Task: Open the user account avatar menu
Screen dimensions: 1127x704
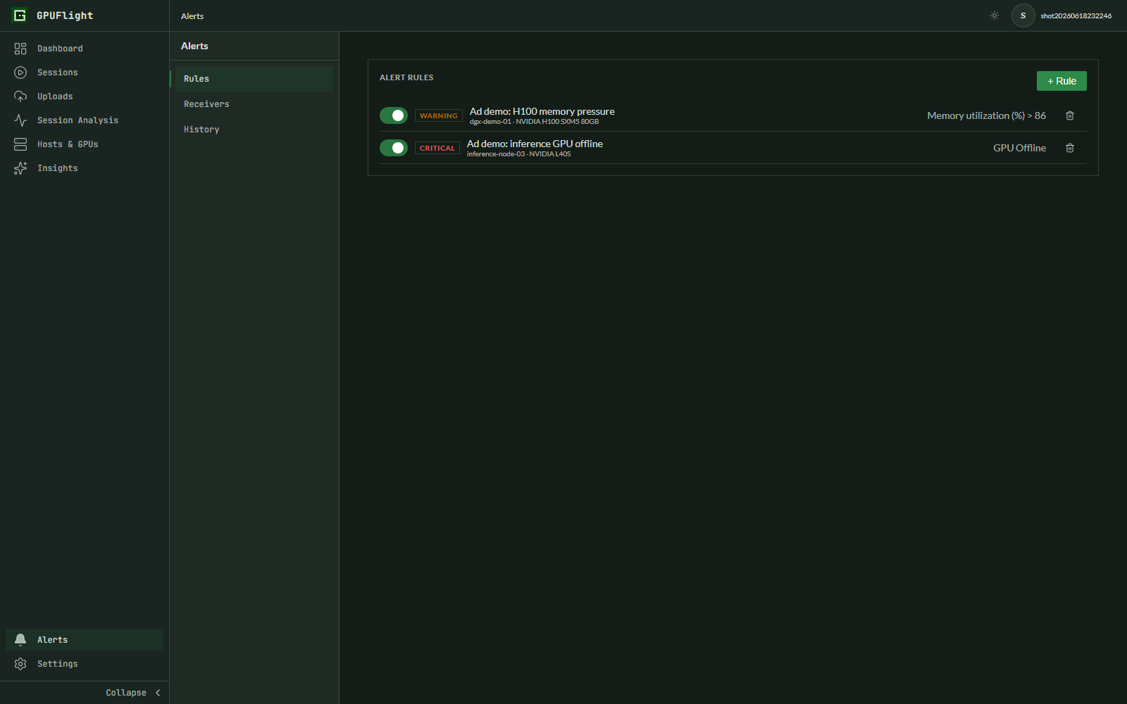Action: tap(1023, 15)
